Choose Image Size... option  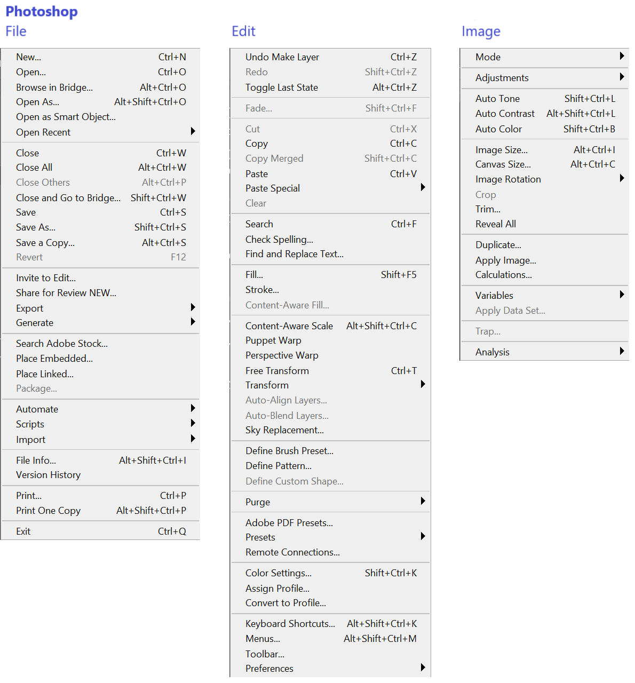coord(502,150)
